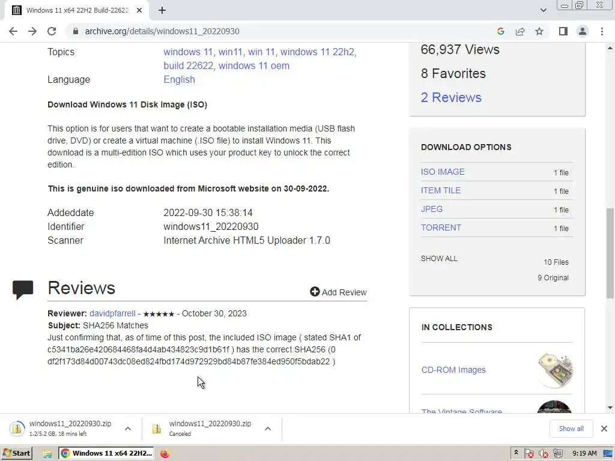Click the address bar URL
This screenshot has width=615, height=461.
[162, 31]
